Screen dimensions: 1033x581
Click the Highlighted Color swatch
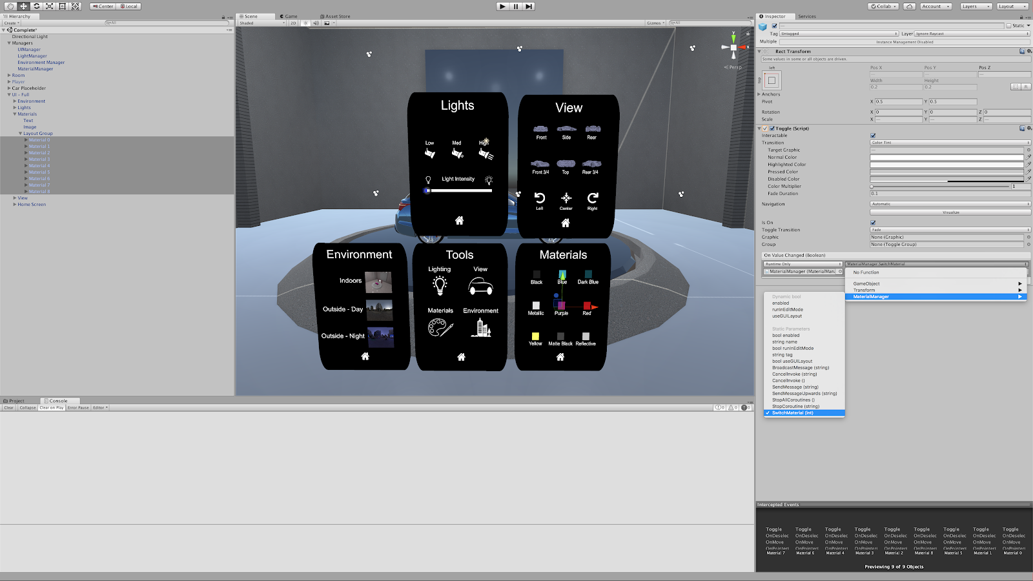point(946,165)
